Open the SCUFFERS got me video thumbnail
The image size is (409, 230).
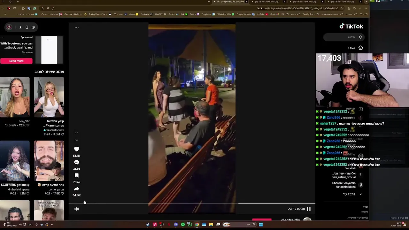[x=15, y=161]
